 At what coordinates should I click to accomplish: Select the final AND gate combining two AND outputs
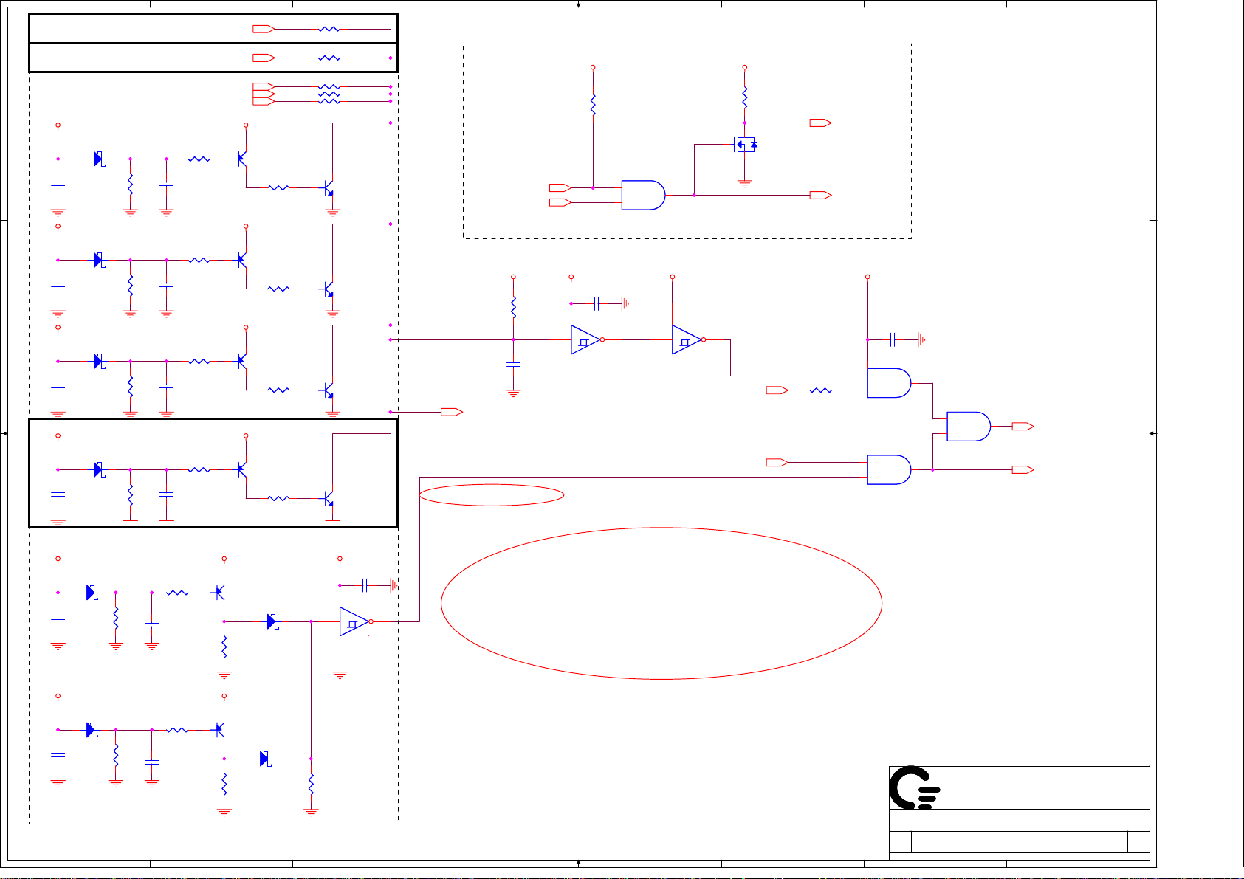[x=968, y=427]
